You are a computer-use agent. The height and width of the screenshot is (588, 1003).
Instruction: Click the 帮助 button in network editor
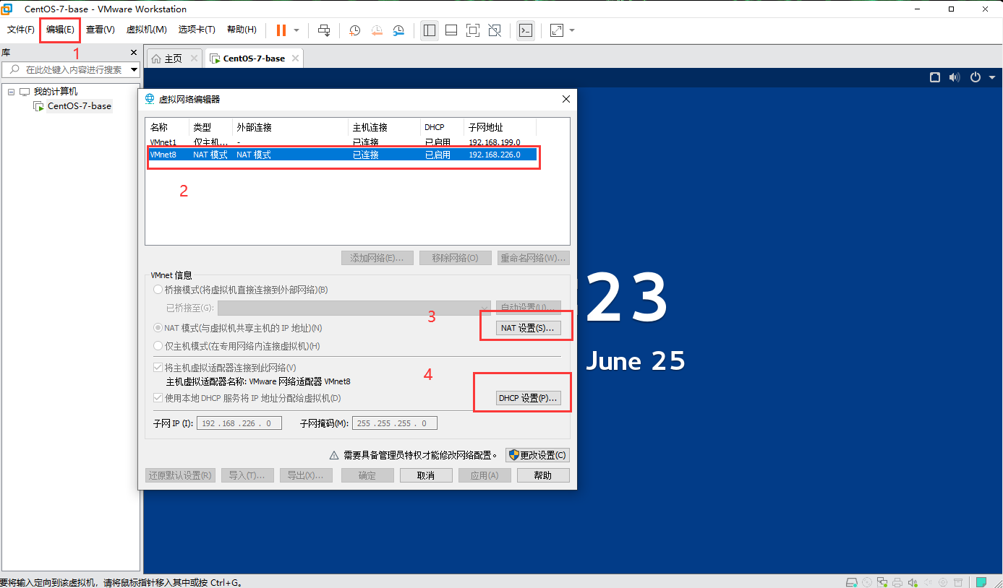tap(543, 475)
